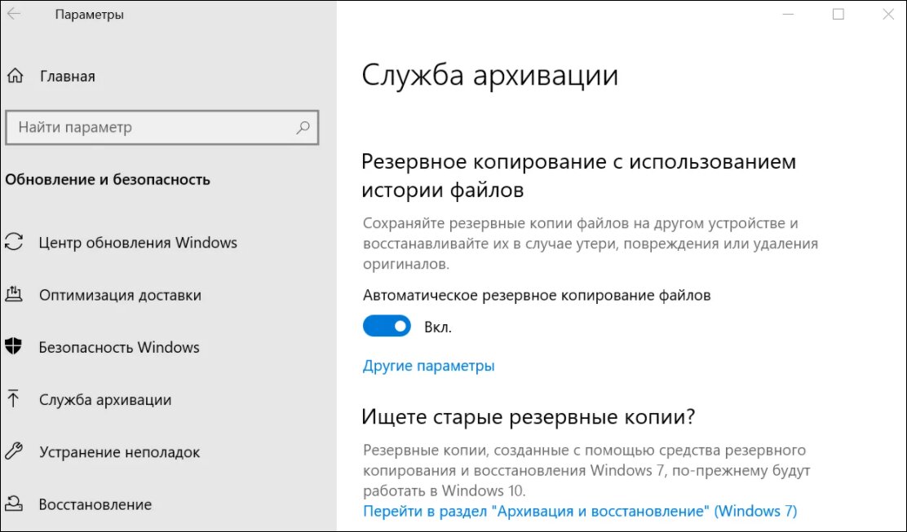Image resolution: width=907 pixels, height=532 pixels.
Task: Click the Recovery (Восстановление) icon
Action: tap(13, 503)
